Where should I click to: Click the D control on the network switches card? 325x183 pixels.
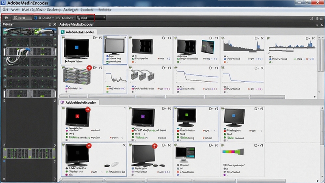[x=164, y=68]
